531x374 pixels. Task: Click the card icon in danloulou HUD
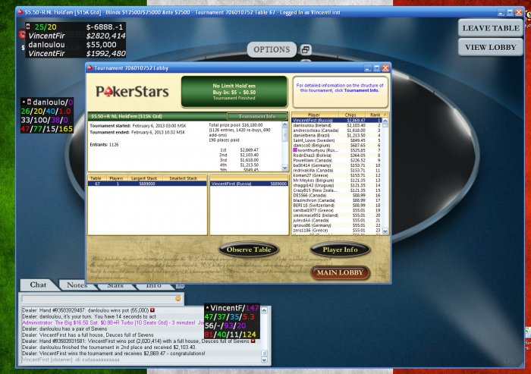coord(29,102)
